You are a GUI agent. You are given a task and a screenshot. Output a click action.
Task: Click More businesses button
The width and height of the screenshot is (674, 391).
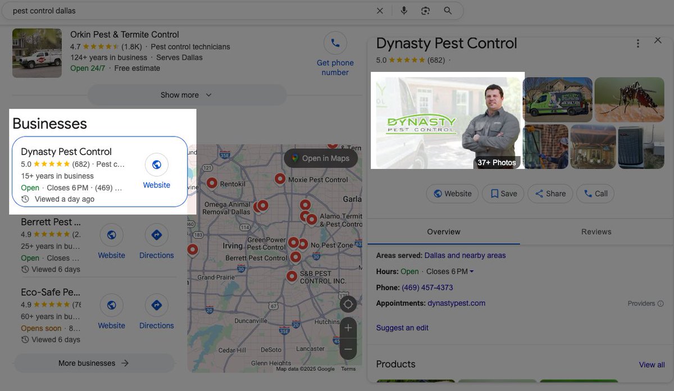pyautogui.click(x=94, y=363)
